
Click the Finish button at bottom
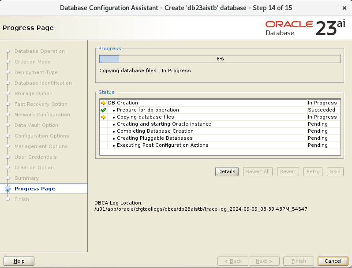click(x=299, y=261)
